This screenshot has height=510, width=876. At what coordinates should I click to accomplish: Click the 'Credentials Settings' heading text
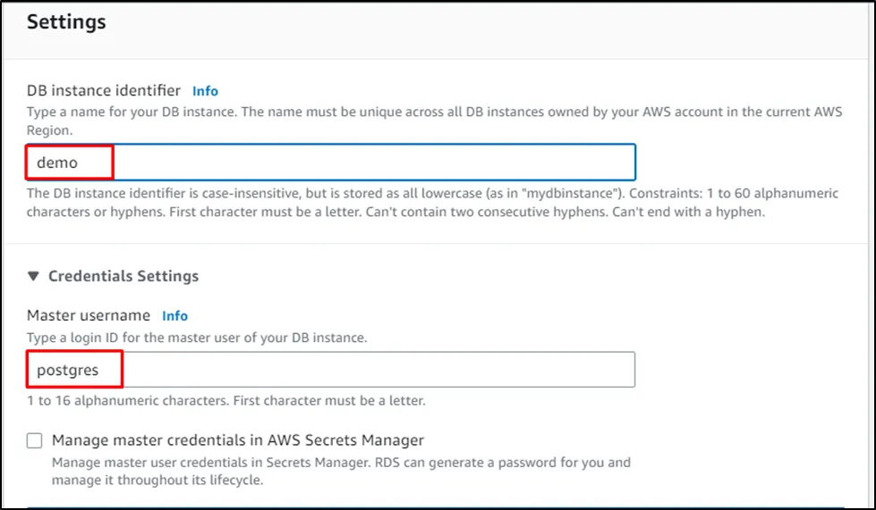click(x=123, y=277)
